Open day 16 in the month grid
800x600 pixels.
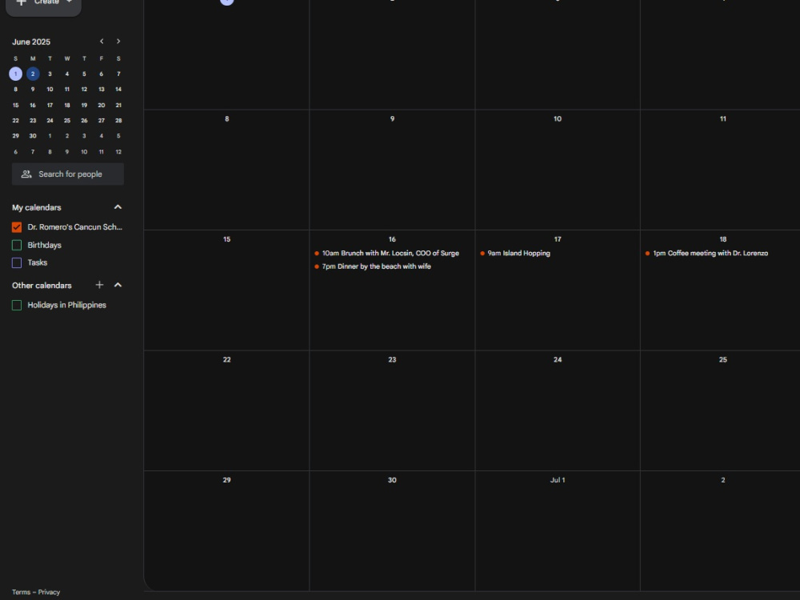(392, 239)
